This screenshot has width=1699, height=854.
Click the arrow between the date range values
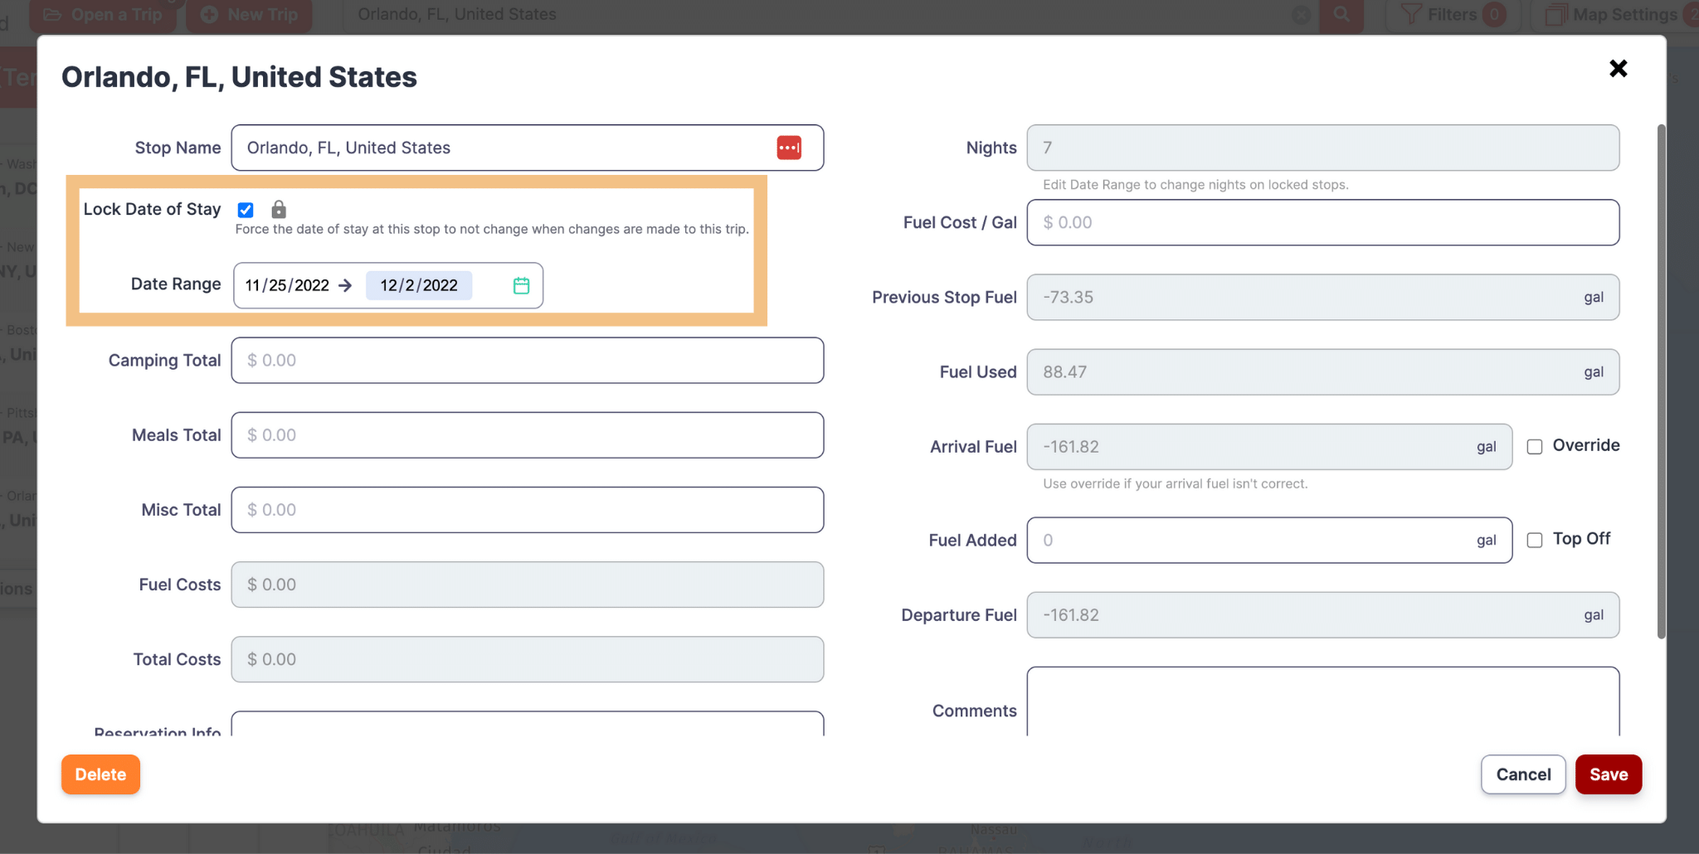click(x=346, y=285)
